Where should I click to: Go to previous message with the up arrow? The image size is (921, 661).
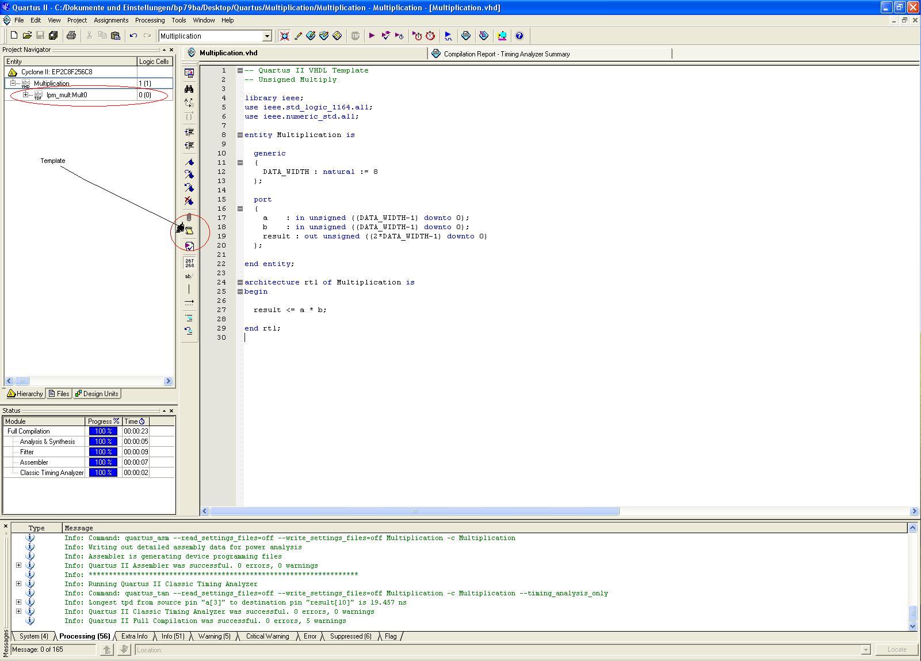click(x=106, y=649)
